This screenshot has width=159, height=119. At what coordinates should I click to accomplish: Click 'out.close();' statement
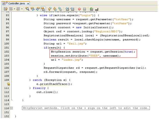pyautogui.click(x=47, y=92)
